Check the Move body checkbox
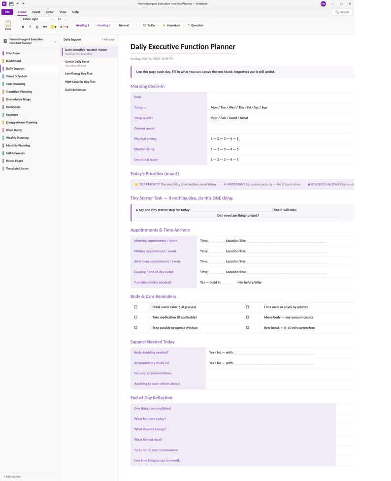Viewport: 391px width, 481px height. 247,317
